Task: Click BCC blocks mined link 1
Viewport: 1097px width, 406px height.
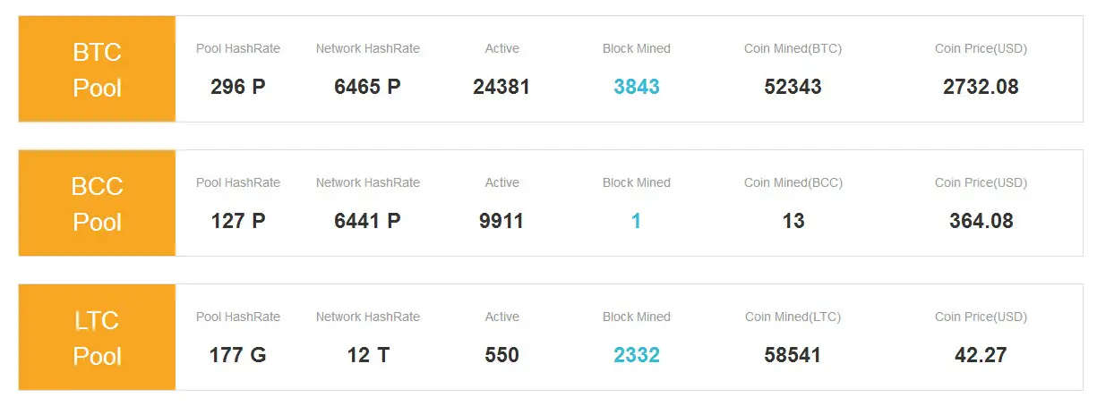Action: click(637, 221)
